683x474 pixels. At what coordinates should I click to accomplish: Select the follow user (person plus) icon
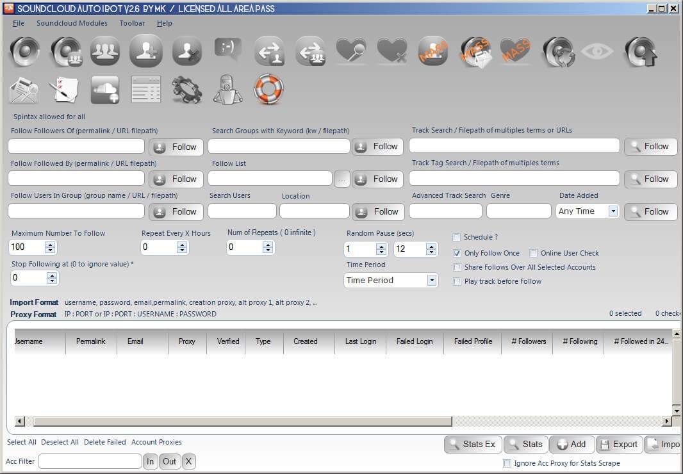[146, 51]
